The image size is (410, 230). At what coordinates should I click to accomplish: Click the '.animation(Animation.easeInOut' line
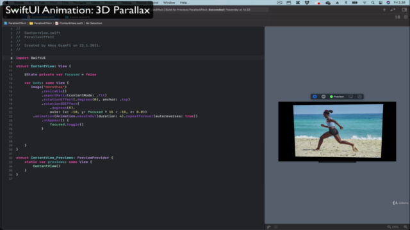coord(115,116)
